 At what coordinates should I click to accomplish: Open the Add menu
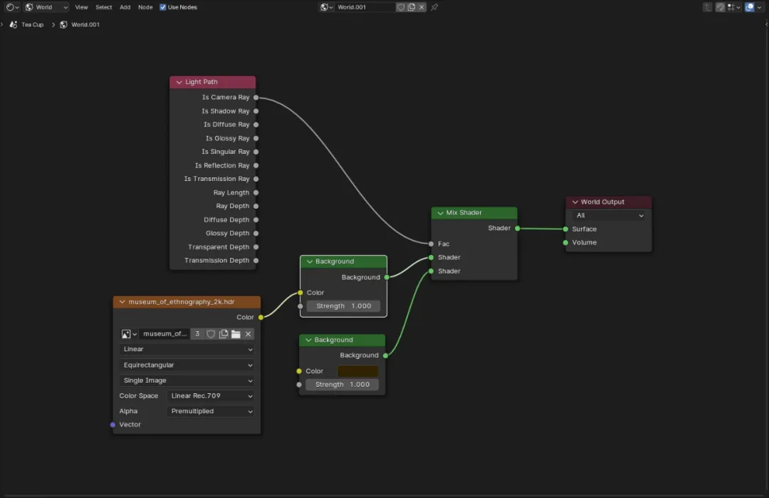pos(125,7)
